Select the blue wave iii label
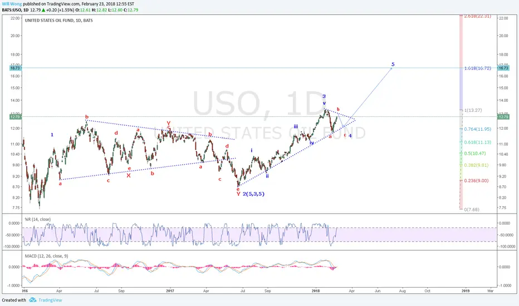The height and width of the screenshot is (306, 519). pos(296,126)
